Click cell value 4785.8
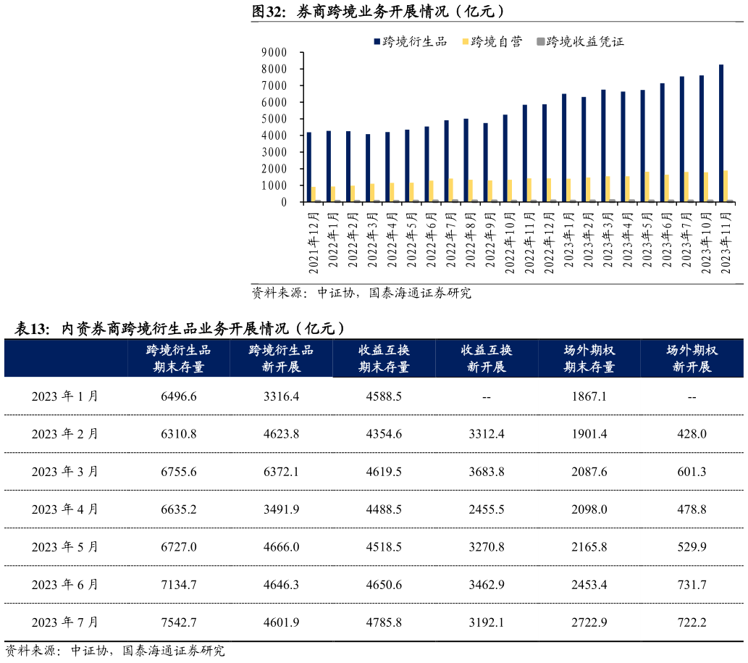748x663 pixels. coord(384,623)
